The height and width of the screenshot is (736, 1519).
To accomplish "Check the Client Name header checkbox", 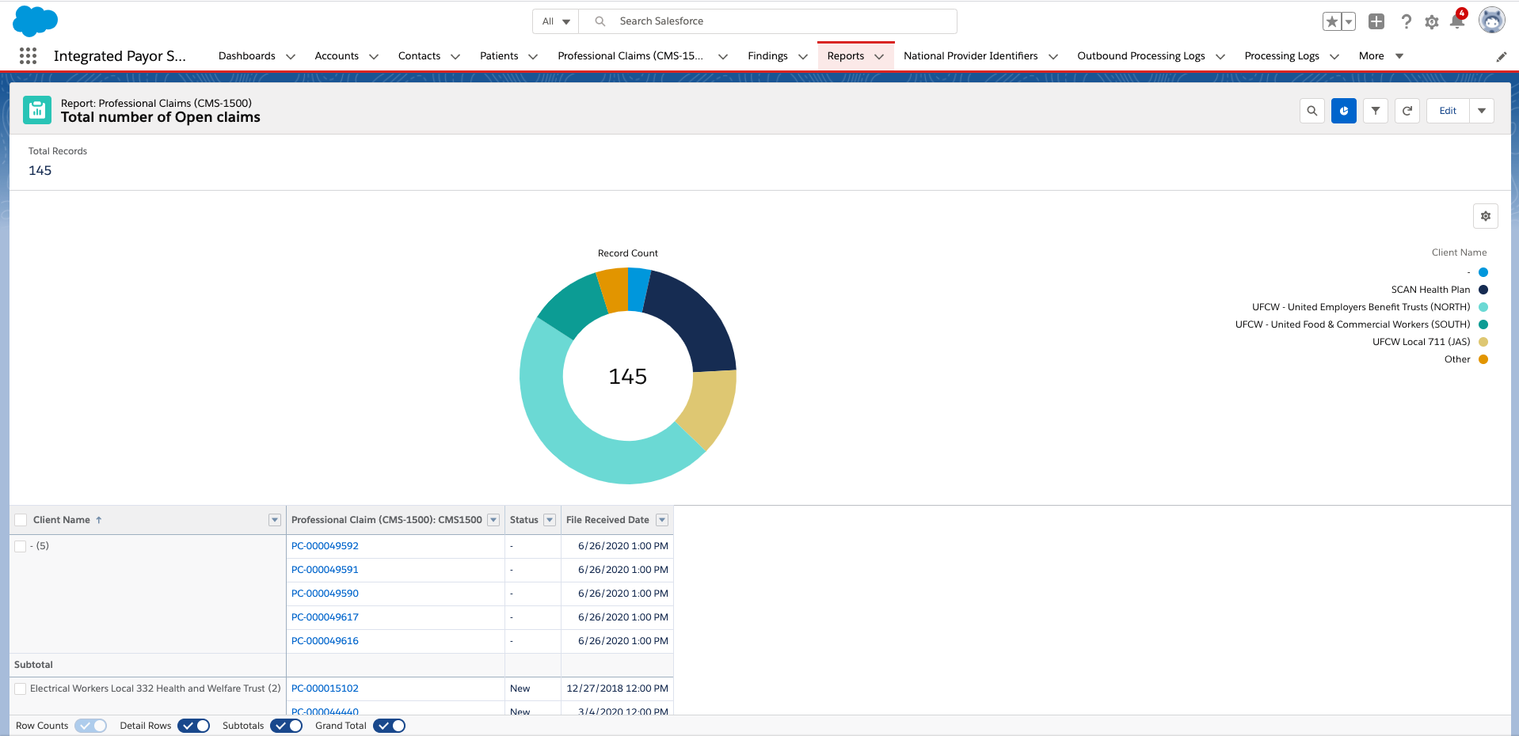I will coord(21,520).
